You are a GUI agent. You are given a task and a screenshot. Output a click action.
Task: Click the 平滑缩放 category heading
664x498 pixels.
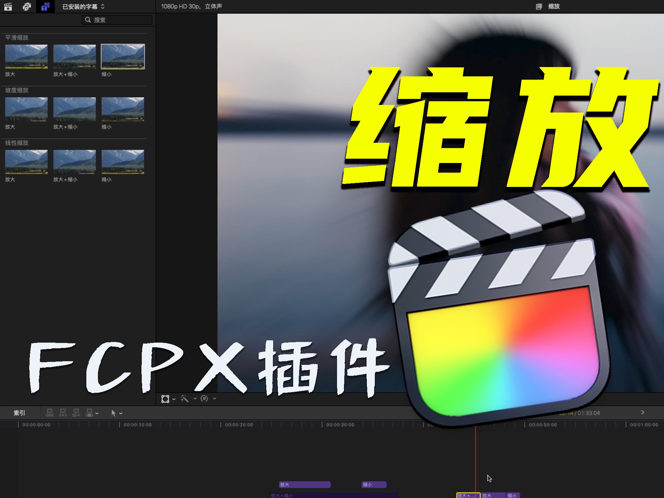pyautogui.click(x=17, y=38)
